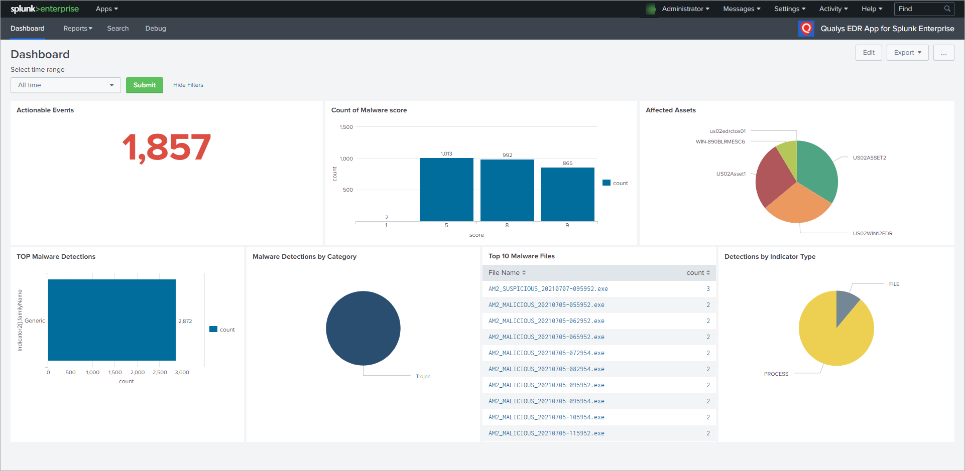Click the magnifier icon in the Find bar
This screenshot has width=965, height=471.
pyautogui.click(x=947, y=9)
